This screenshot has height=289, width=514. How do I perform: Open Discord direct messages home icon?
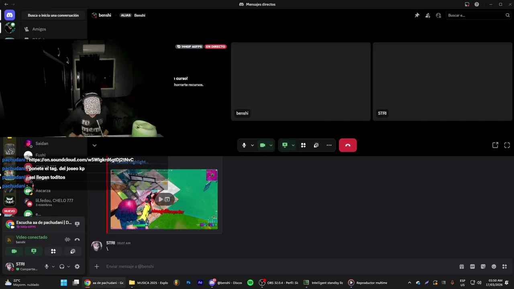tap(10, 15)
